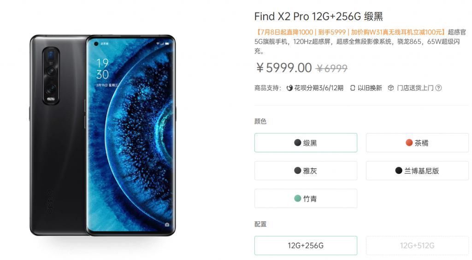
Task: Choose the 兰博基尼版 edition option
Action: (x=417, y=171)
